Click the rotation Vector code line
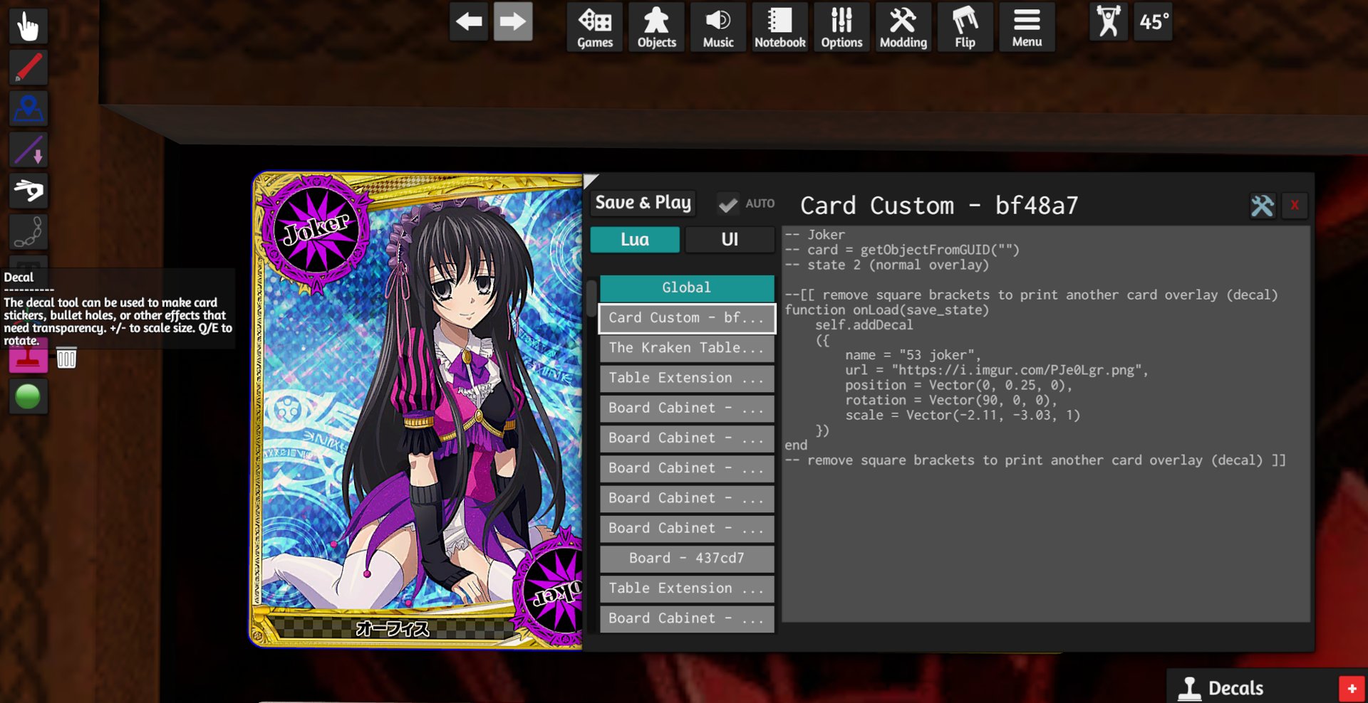This screenshot has width=1368, height=703. 951,400
